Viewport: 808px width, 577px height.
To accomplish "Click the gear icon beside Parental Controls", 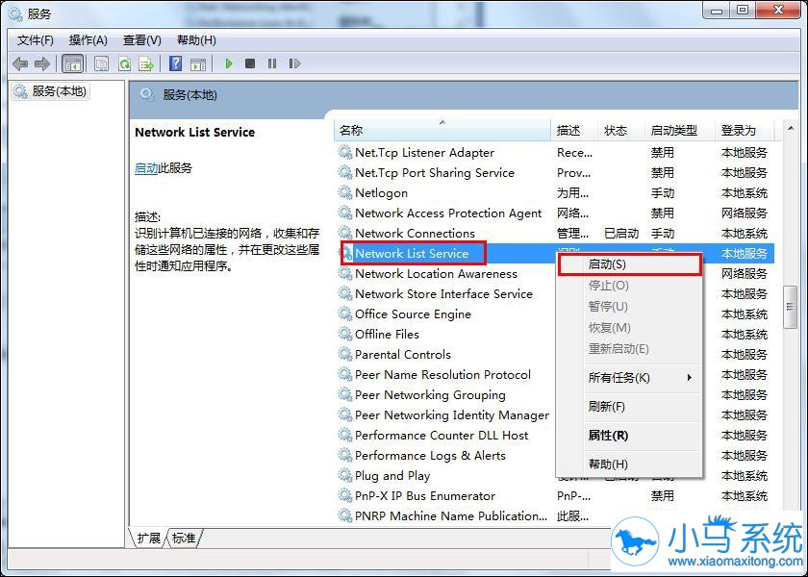I will (x=344, y=355).
